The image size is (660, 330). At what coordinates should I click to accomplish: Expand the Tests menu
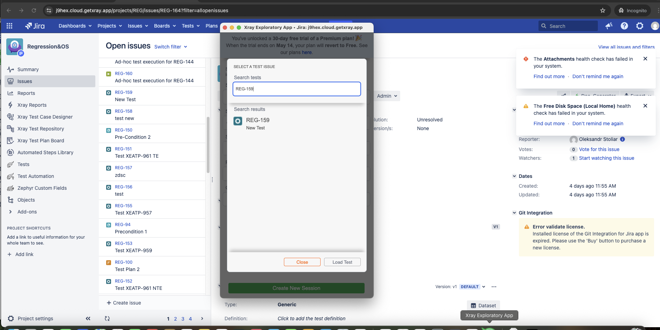pyautogui.click(x=191, y=26)
